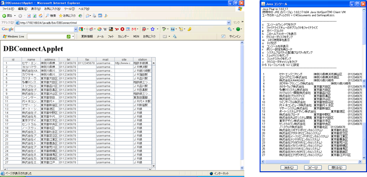This screenshot has width=367, height=177.
Task: Open the Favorites (お気に入り) menu
Action: [x=52, y=9]
